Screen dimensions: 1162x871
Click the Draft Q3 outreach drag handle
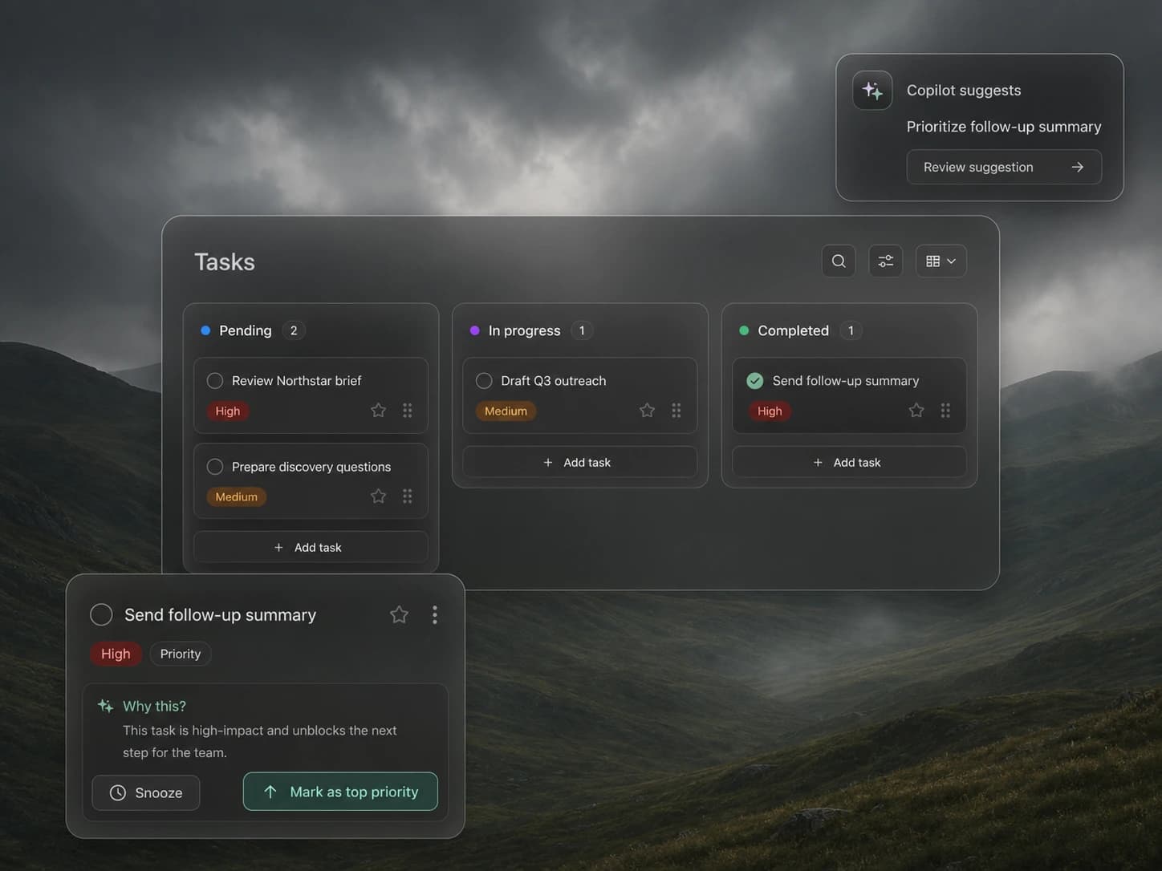[x=676, y=411]
